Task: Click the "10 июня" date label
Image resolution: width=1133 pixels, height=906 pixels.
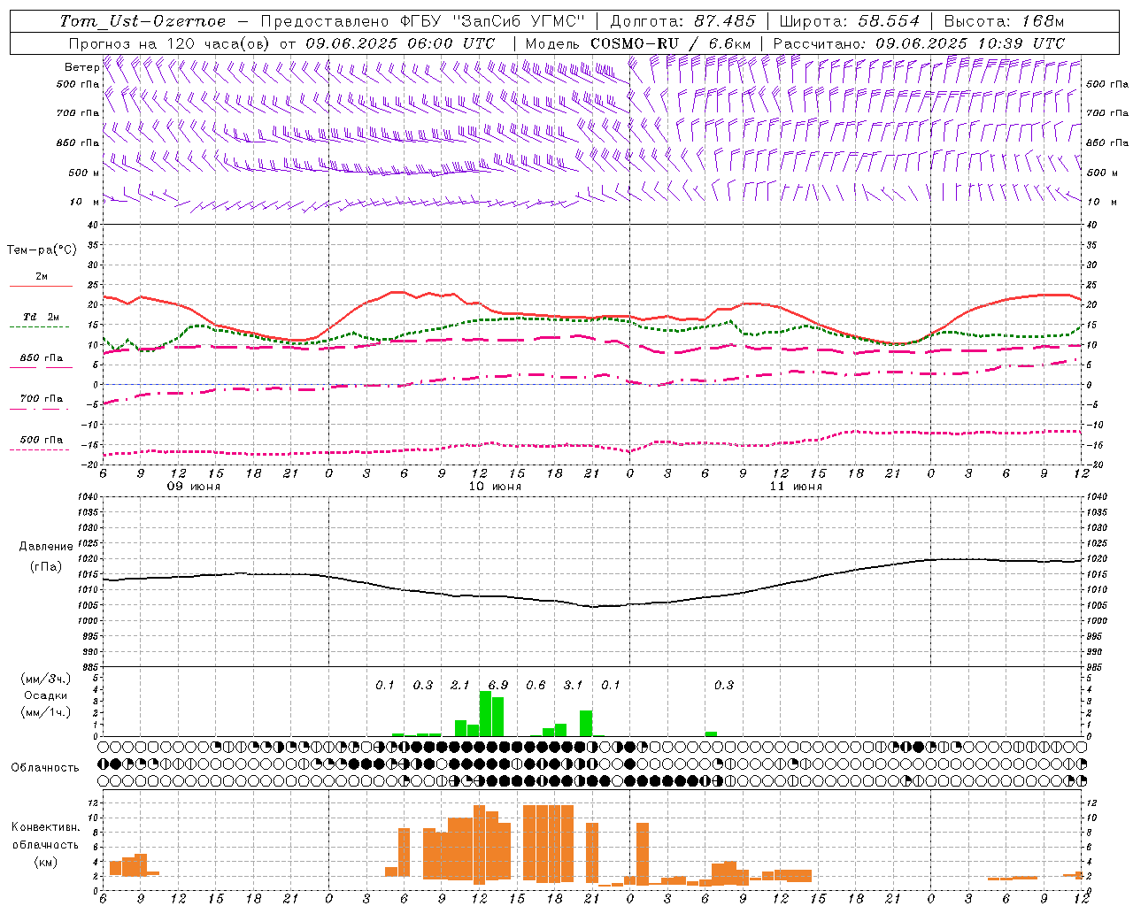Action: point(495,487)
